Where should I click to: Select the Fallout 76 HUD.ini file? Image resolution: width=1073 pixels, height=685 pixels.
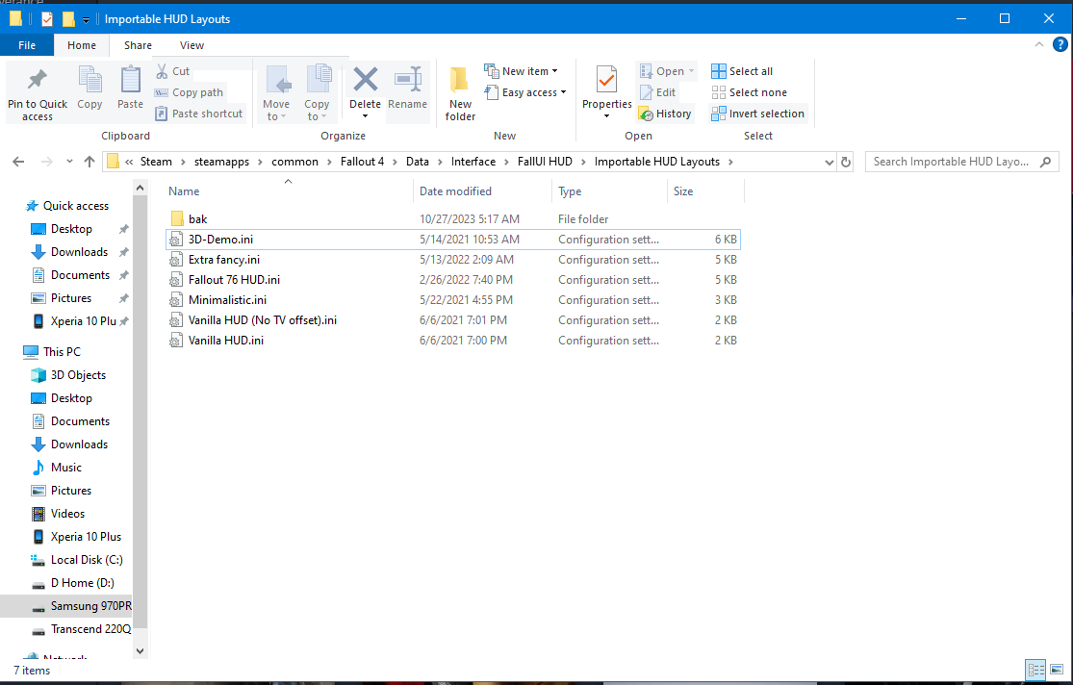234,280
